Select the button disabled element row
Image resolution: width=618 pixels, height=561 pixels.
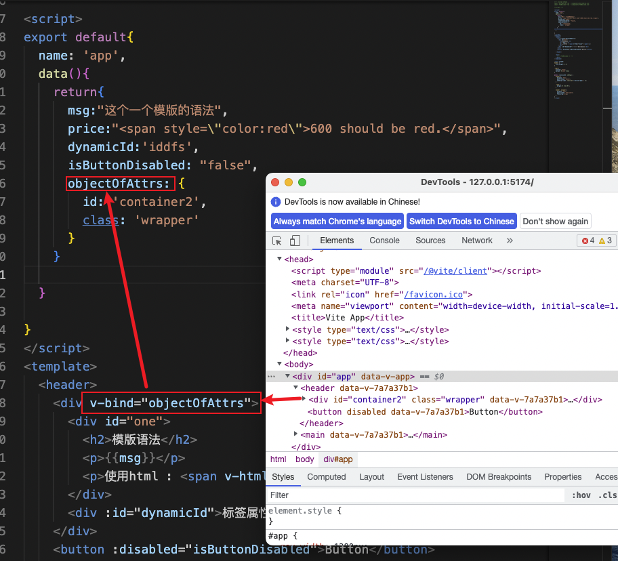425,412
